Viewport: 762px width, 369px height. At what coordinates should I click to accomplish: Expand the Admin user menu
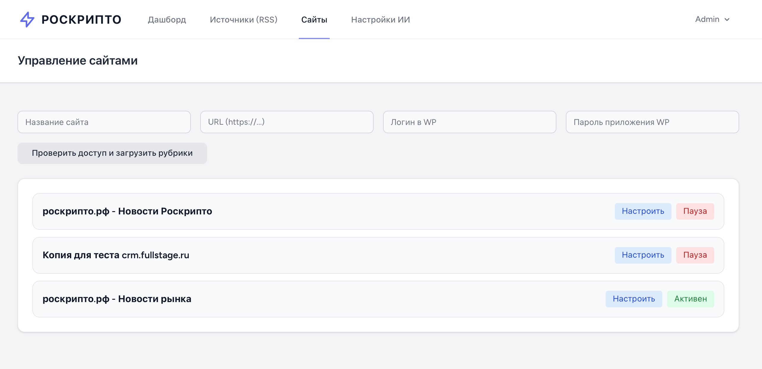(x=712, y=19)
